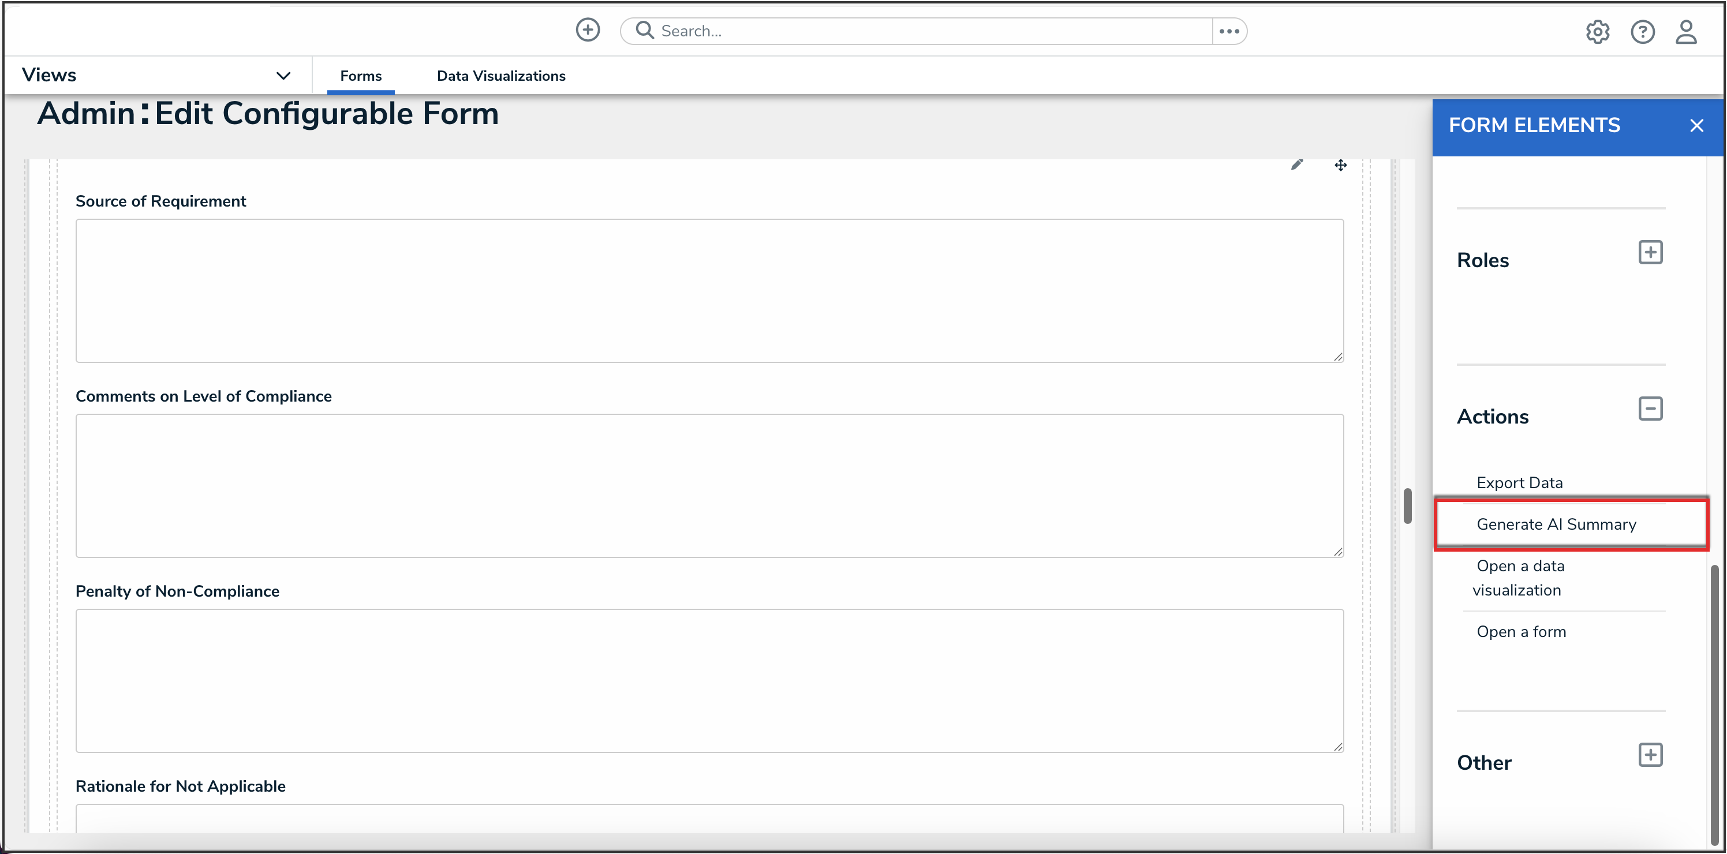Select the Generate AI Summary action

tap(1556, 524)
